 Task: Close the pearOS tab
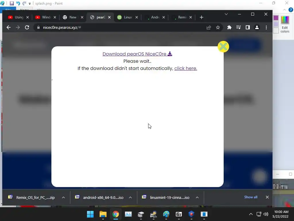pos(109,17)
